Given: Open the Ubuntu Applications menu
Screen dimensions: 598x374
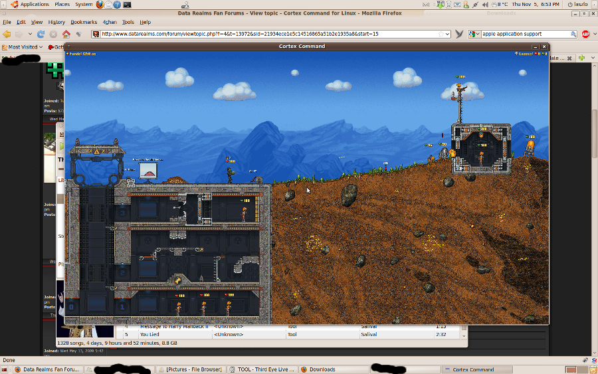Looking at the screenshot, I should [29, 4].
